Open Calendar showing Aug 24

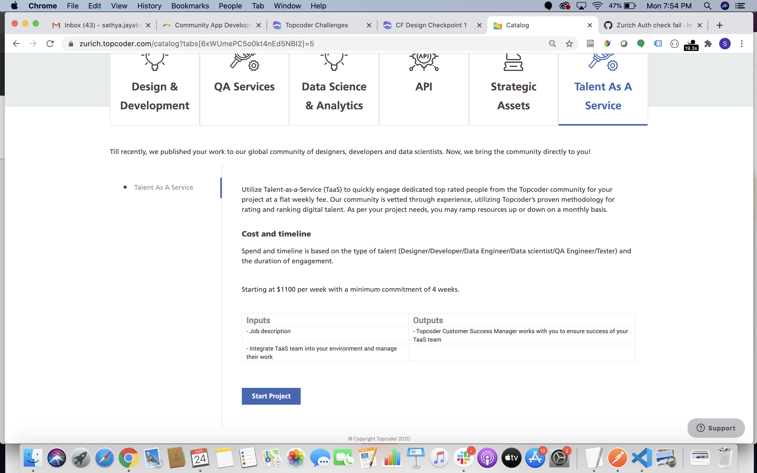click(x=200, y=458)
